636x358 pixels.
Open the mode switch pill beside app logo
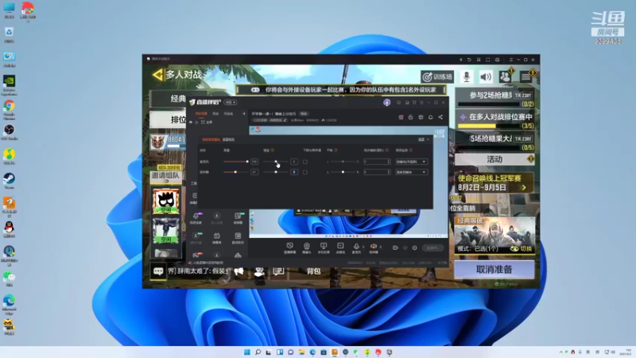pos(230,103)
